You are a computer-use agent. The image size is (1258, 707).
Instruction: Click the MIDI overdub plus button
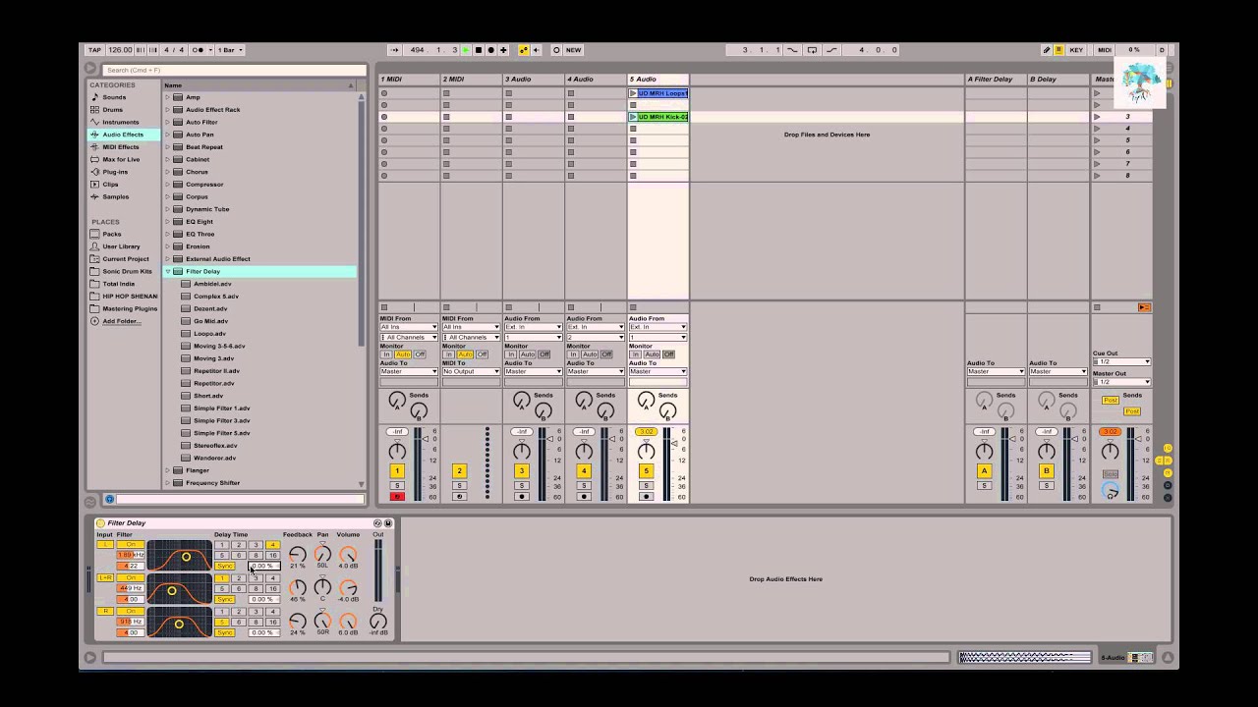coord(503,50)
